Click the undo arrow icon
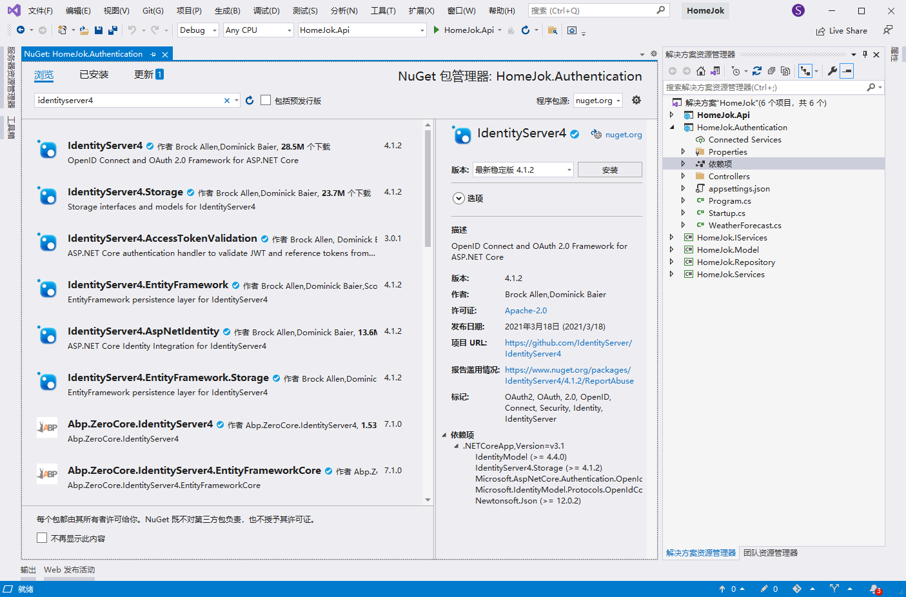Viewport: 906px width, 597px height. pos(132,30)
